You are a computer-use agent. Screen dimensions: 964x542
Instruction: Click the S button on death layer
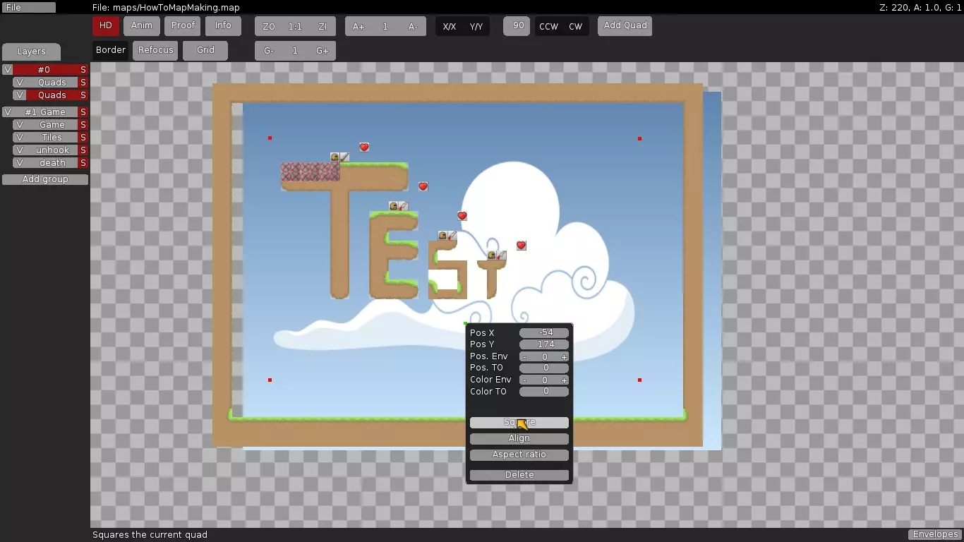[x=83, y=163]
